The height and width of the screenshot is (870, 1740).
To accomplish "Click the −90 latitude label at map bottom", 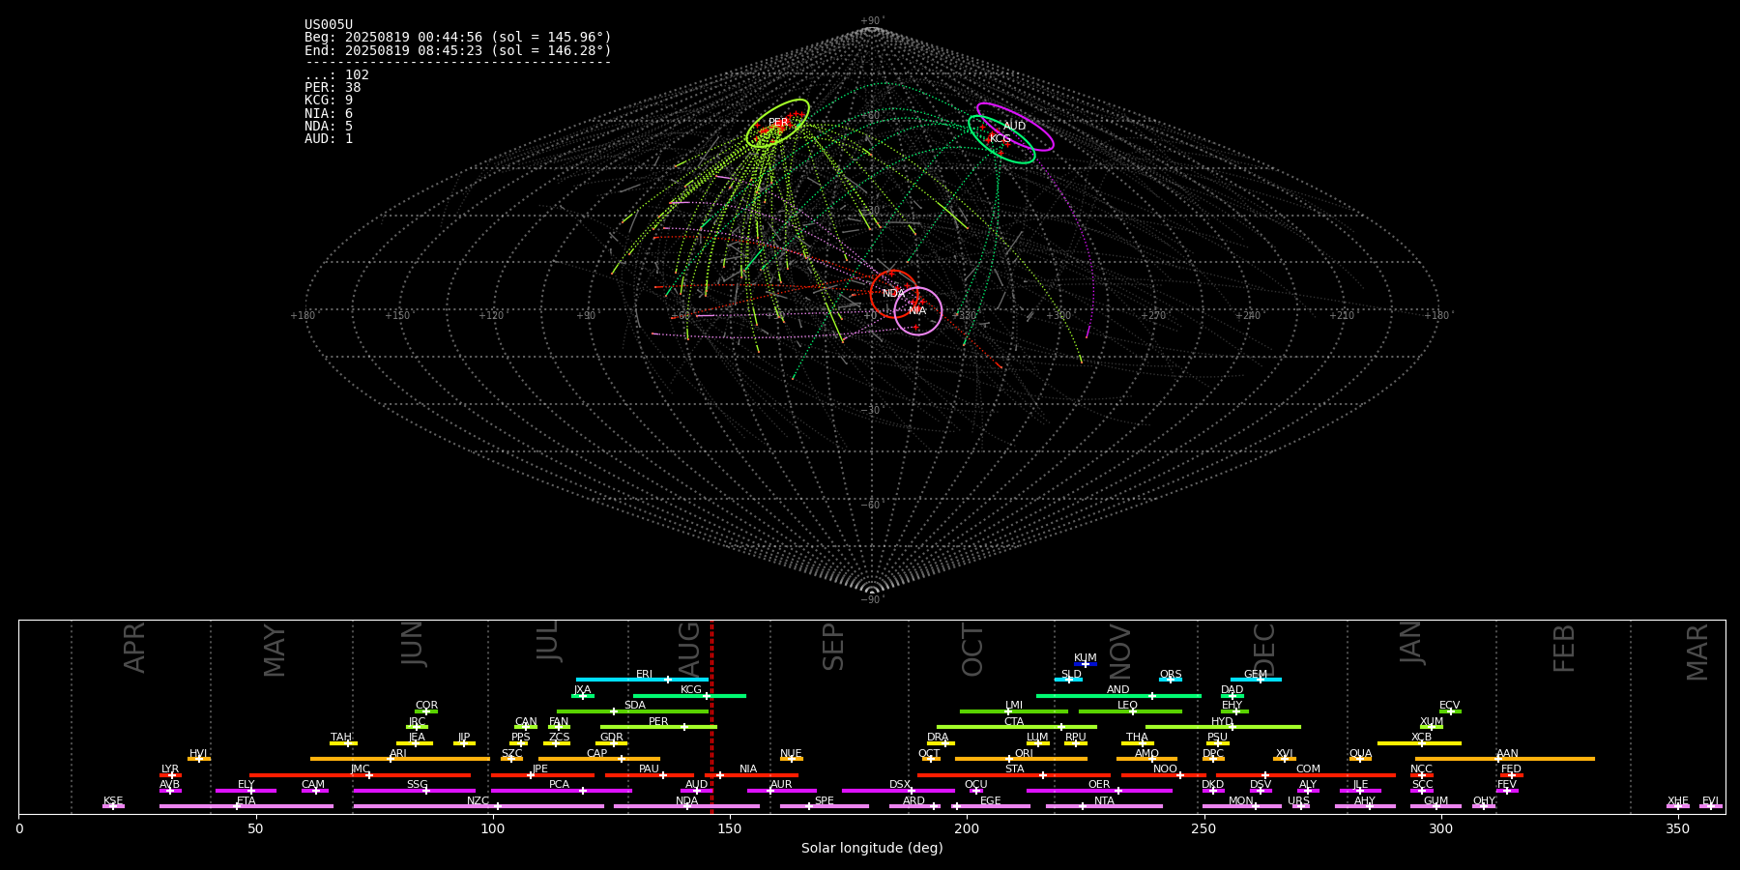I will 871,600.
